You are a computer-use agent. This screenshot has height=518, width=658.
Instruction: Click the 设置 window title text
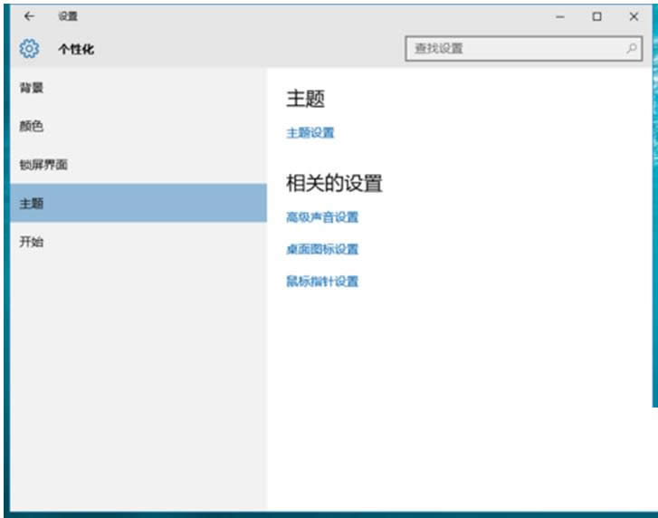click(67, 16)
